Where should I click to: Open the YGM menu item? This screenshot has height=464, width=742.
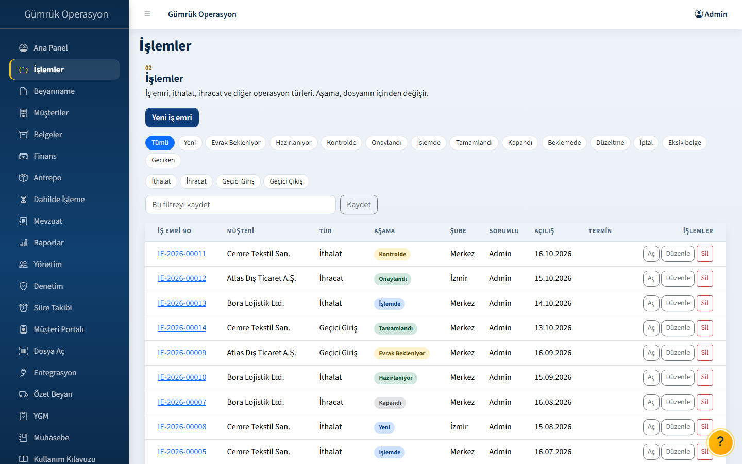(x=64, y=416)
